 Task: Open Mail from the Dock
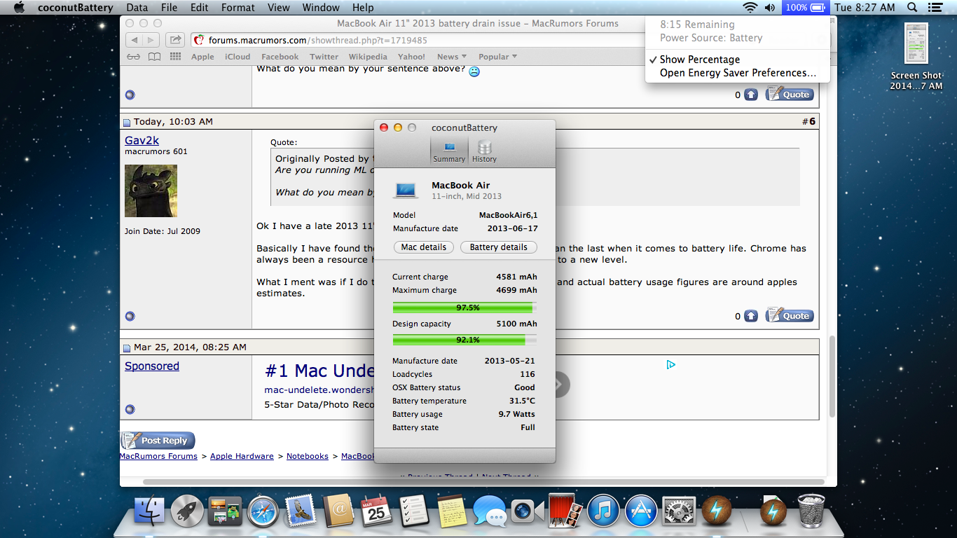point(301,511)
